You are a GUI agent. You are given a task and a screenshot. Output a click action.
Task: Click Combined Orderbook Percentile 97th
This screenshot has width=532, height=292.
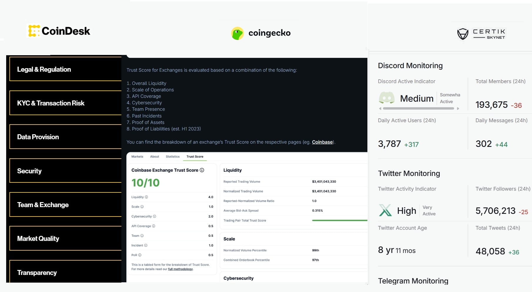coord(315,260)
